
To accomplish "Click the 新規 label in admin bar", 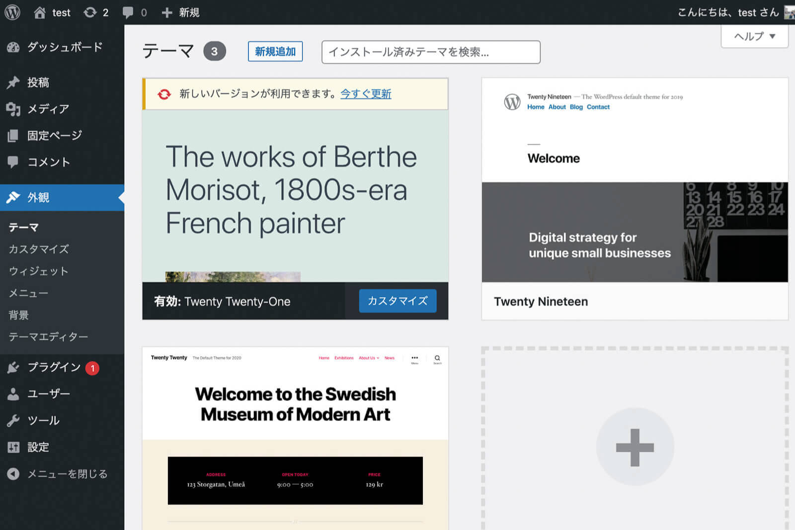I will [189, 12].
